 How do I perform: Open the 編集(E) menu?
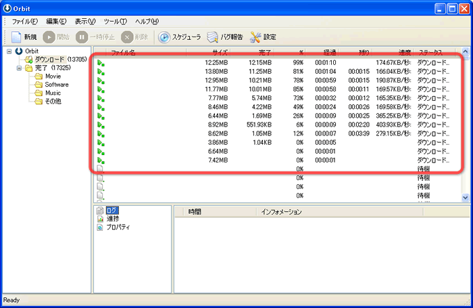coord(56,22)
